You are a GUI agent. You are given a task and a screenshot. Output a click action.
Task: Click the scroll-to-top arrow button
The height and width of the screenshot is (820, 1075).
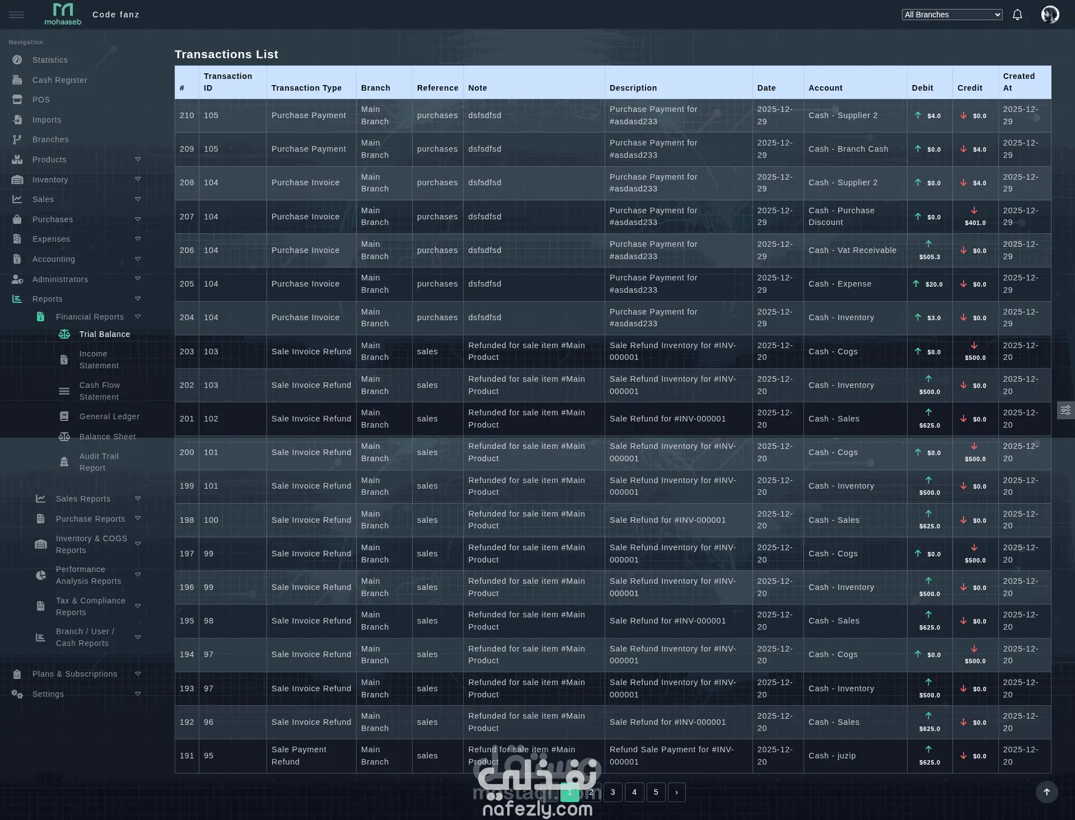pos(1046,792)
